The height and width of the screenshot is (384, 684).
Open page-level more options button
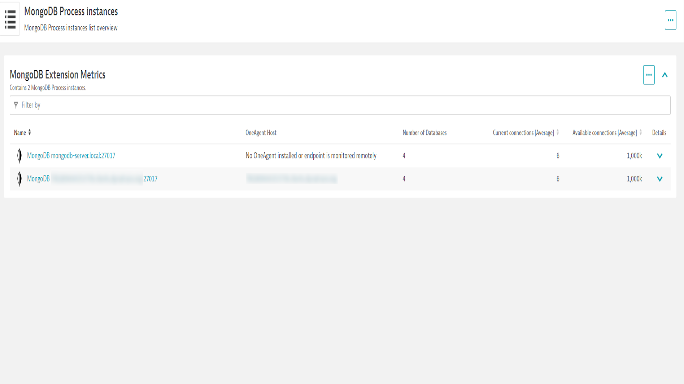pyautogui.click(x=670, y=20)
